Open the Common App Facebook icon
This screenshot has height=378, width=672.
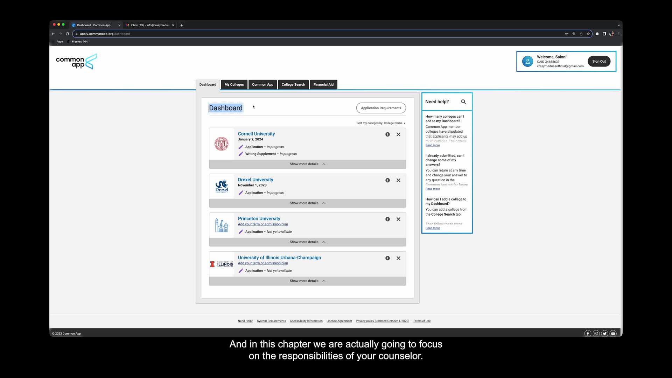(588, 334)
